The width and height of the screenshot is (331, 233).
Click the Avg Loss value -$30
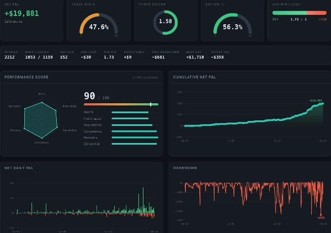pyautogui.click(x=86, y=57)
